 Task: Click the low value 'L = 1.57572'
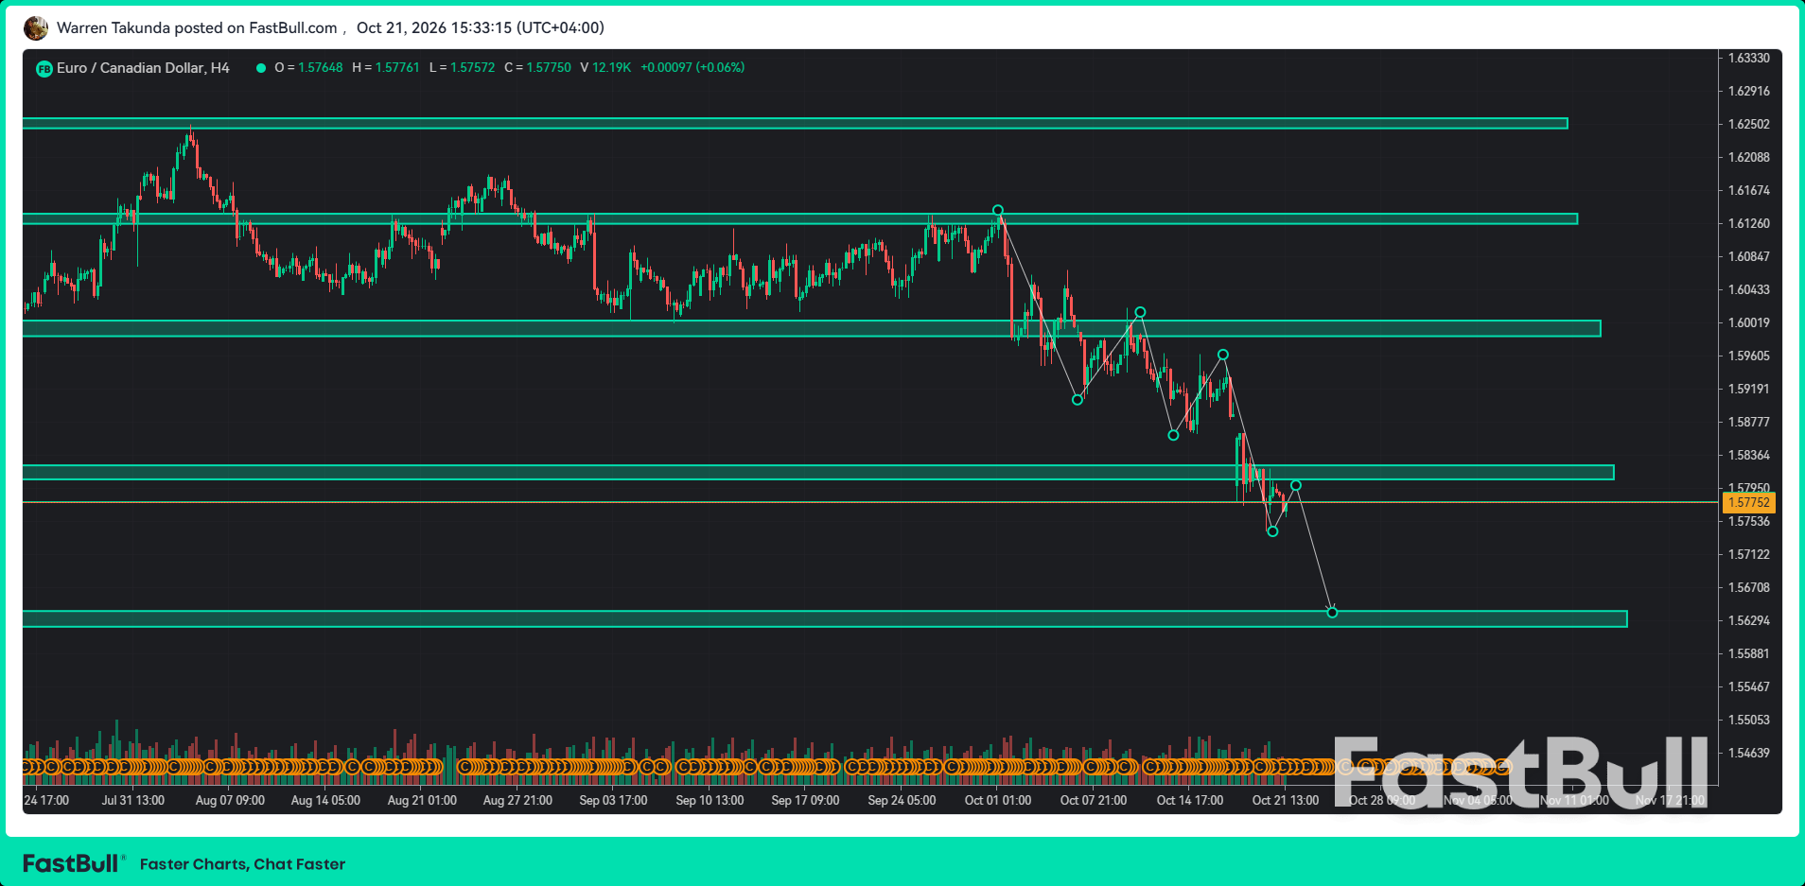462,68
